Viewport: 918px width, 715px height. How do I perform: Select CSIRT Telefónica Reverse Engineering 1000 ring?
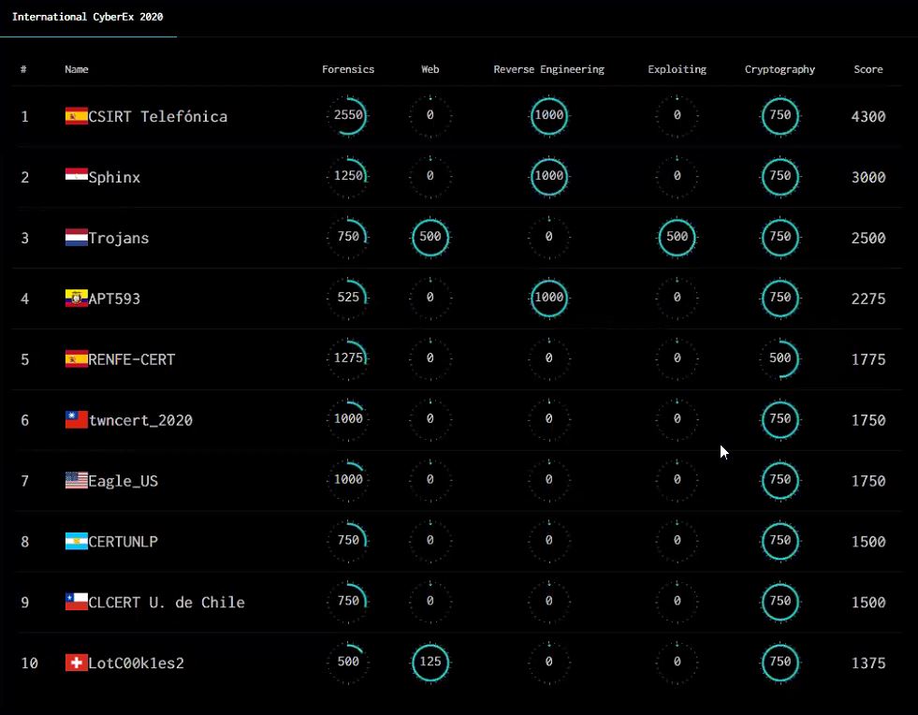click(x=549, y=115)
